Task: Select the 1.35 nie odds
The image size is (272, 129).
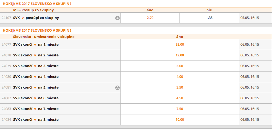Action: point(209,18)
